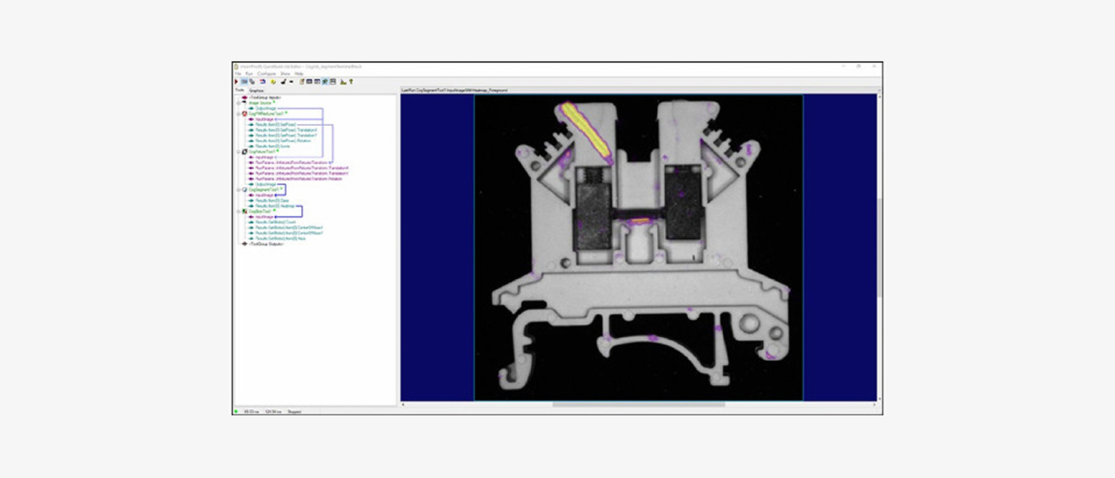Select OutputImage under Image Source

click(x=266, y=108)
